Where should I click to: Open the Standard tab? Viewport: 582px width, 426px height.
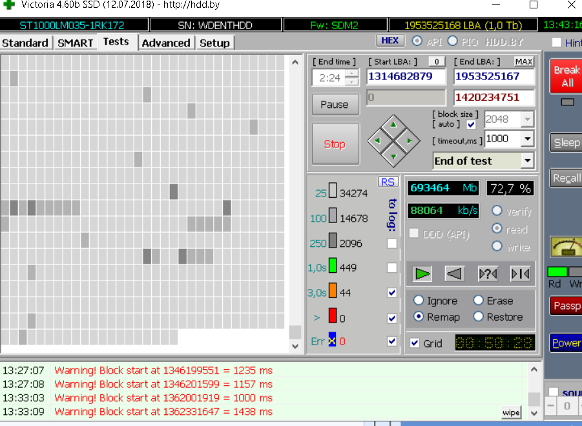pyautogui.click(x=25, y=43)
